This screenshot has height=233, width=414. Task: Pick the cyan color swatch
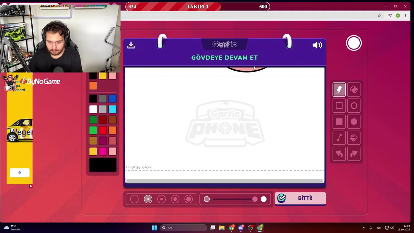click(112, 109)
